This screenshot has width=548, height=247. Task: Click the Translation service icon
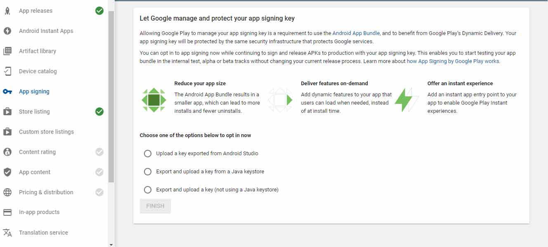(x=7, y=233)
